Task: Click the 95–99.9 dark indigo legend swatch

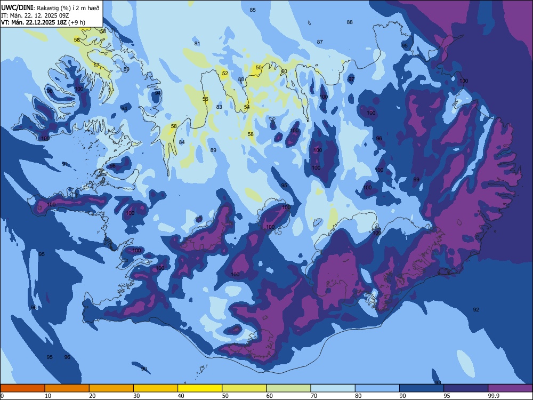Action: point(466,388)
